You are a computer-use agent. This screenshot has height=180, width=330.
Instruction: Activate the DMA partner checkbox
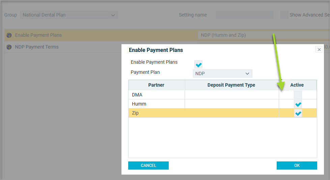click(x=298, y=95)
